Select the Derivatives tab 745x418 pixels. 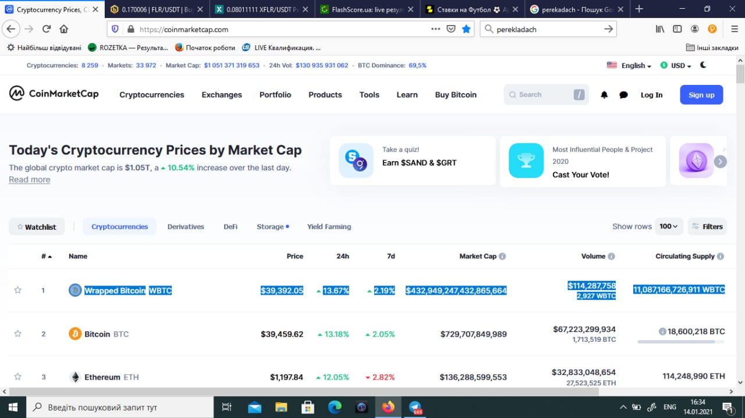coord(186,227)
